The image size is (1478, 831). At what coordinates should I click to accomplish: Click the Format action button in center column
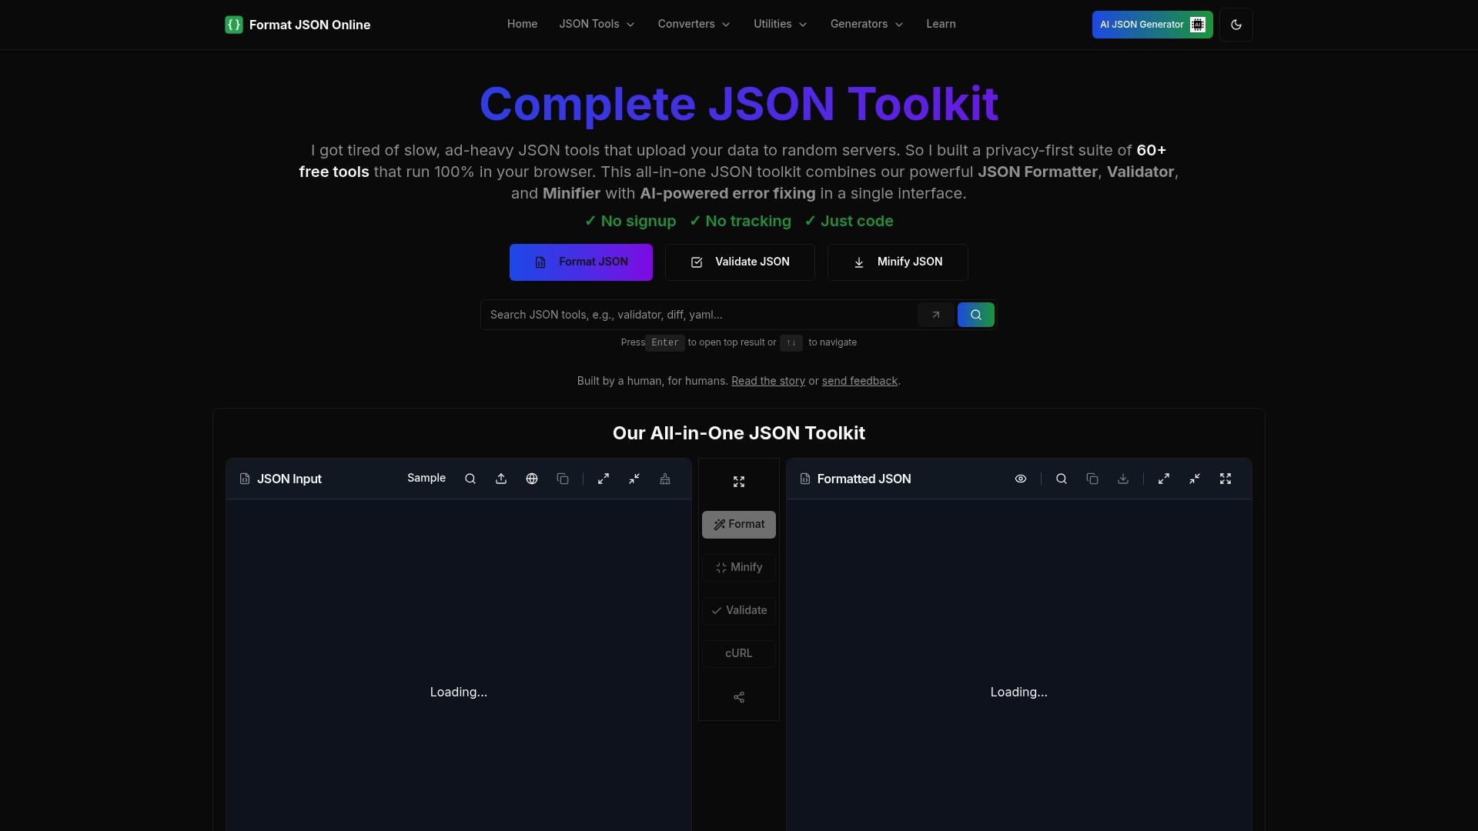pyautogui.click(x=739, y=525)
